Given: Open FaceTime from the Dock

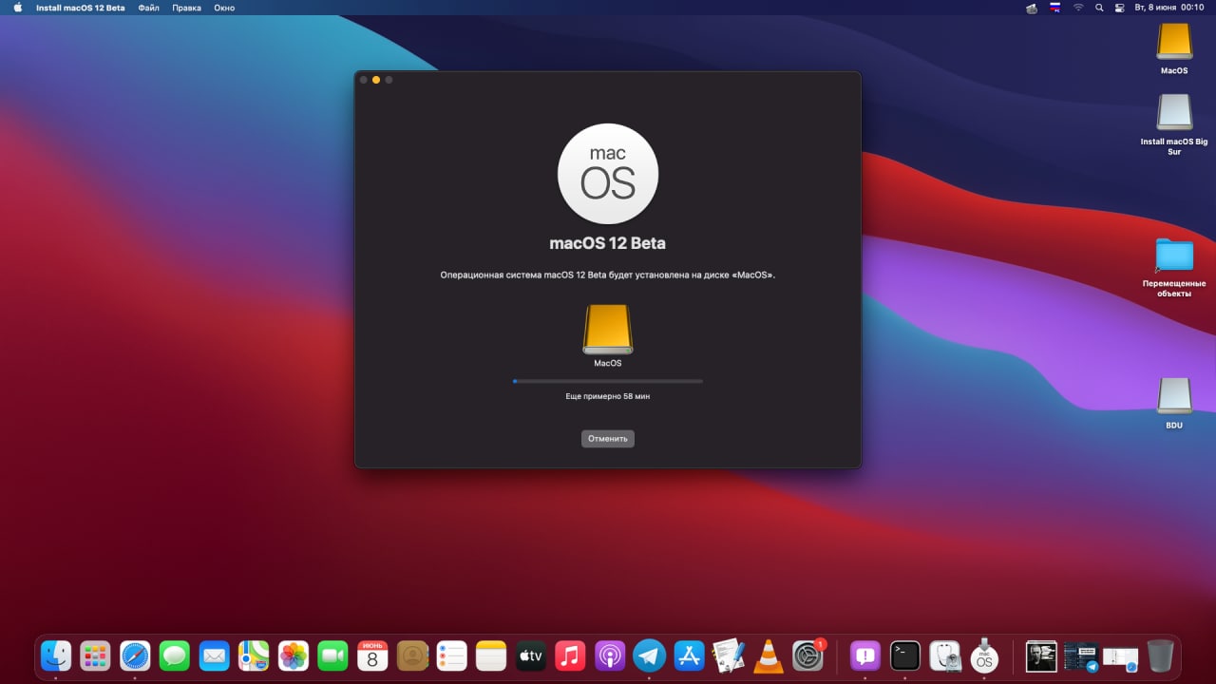Looking at the screenshot, I should point(333,655).
